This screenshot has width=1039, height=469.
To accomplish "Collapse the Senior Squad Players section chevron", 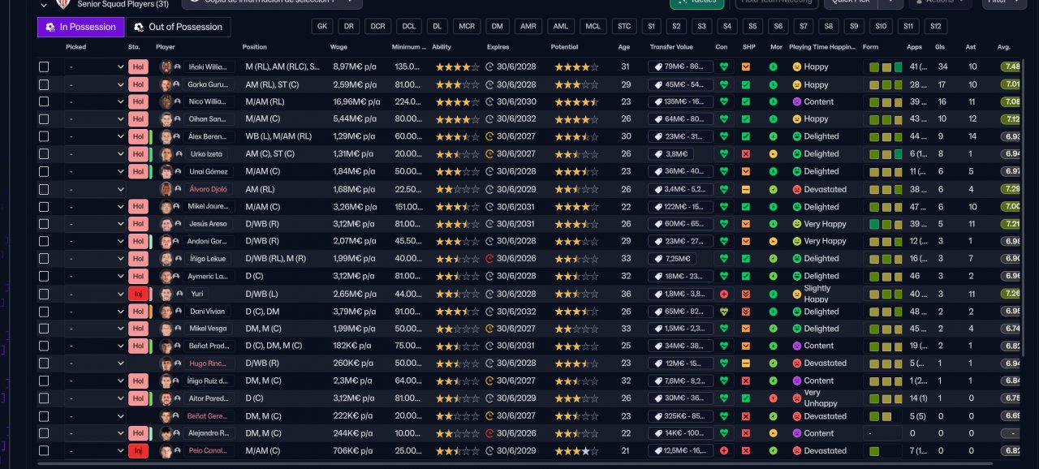I will (44, 4).
